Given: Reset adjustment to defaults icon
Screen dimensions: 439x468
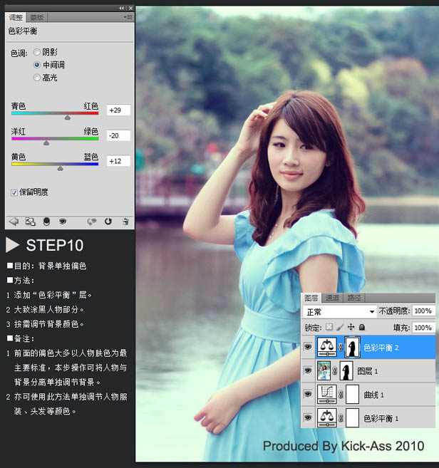Looking at the screenshot, I should [x=108, y=222].
